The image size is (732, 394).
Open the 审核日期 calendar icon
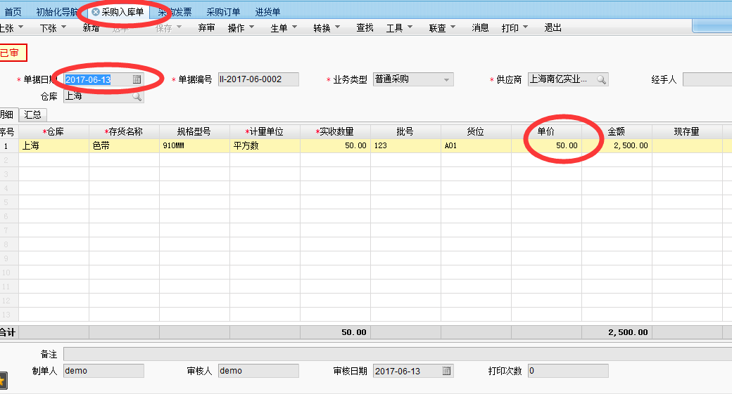[446, 371]
